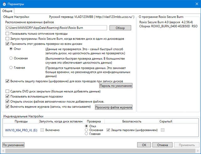Toggle Открыть список файлов автоматически checkbox
The height and width of the screenshot is (154, 201).
click(8, 102)
